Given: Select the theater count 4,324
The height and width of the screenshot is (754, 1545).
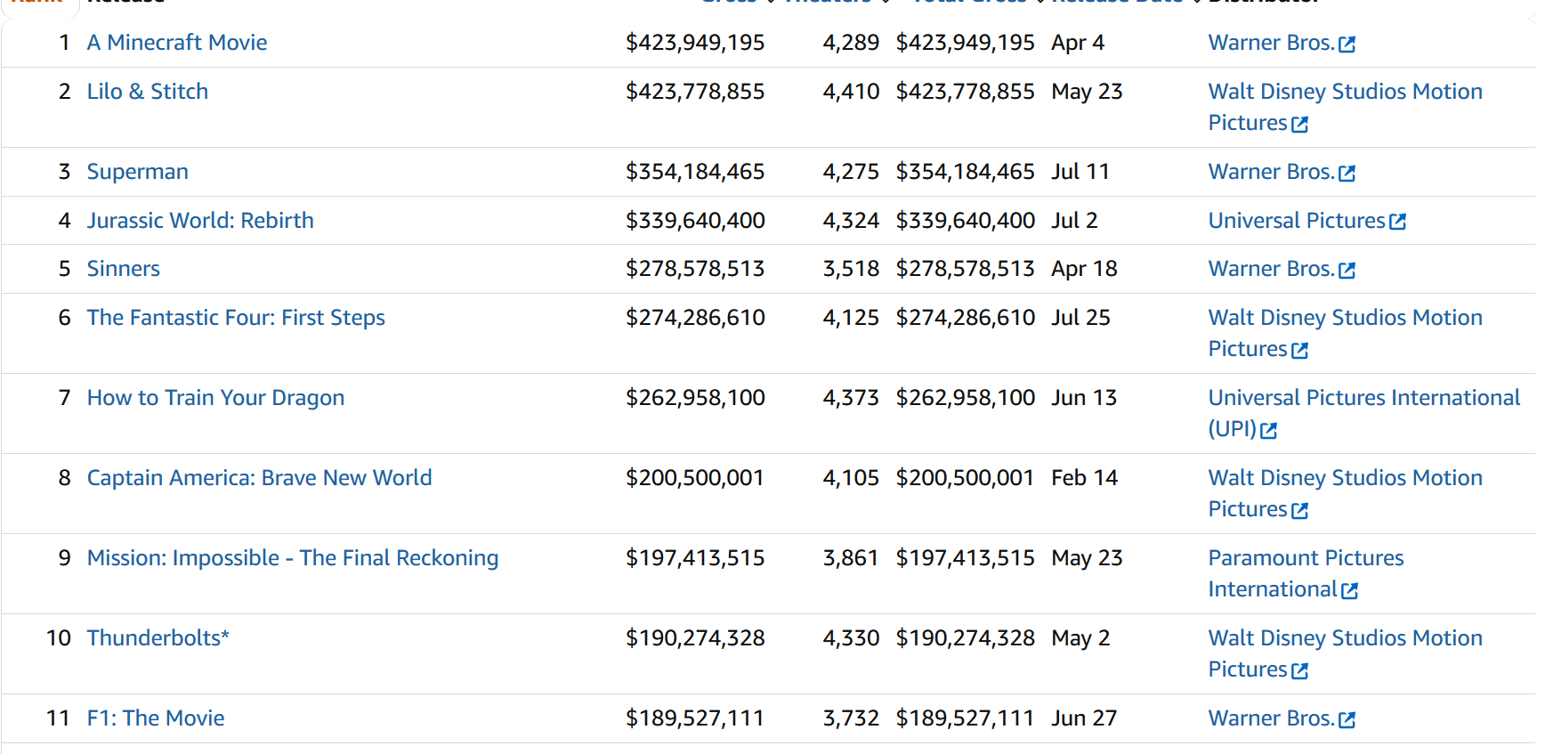Looking at the screenshot, I should point(851,221).
